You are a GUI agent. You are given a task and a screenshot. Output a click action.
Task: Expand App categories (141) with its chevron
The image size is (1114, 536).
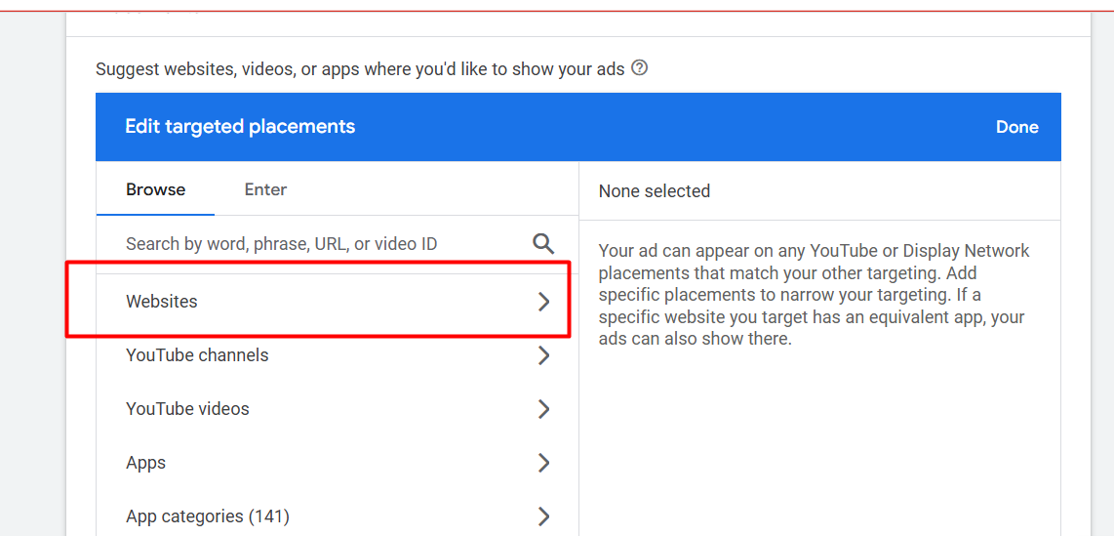(544, 516)
